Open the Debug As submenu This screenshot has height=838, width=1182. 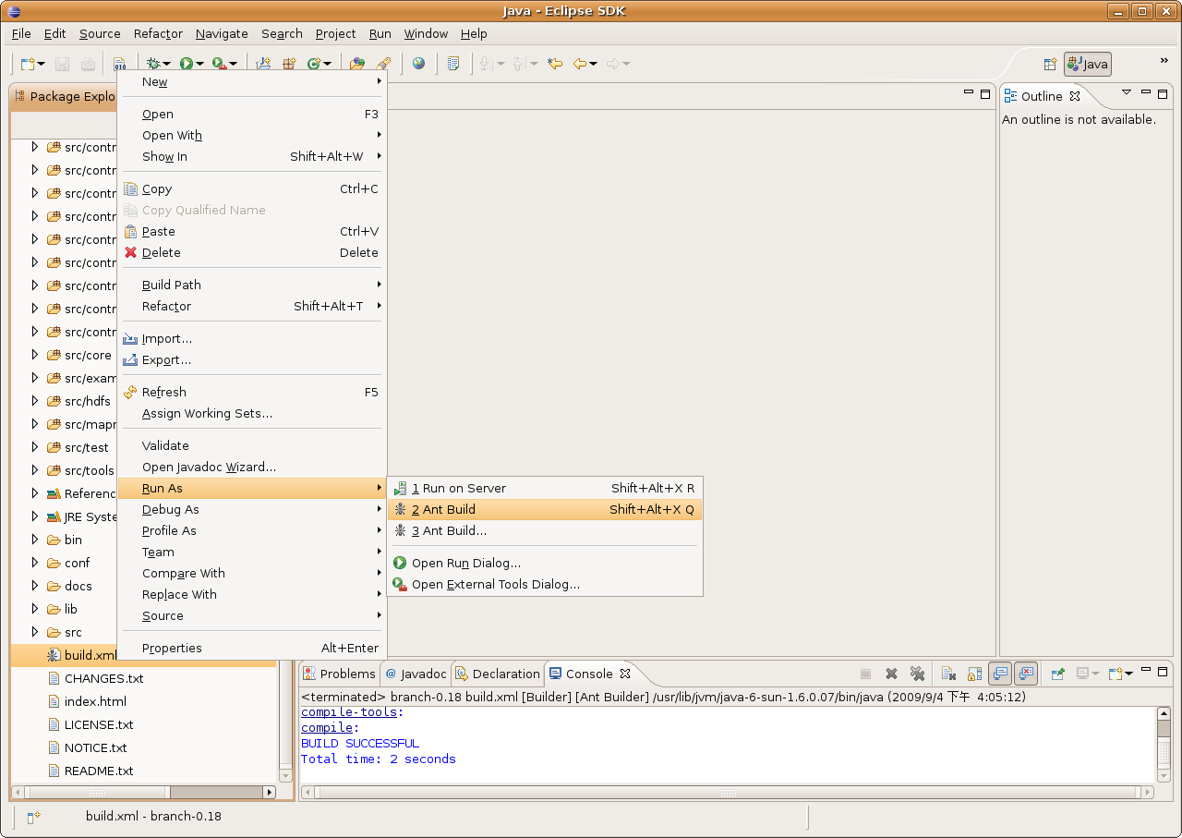(x=252, y=509)
